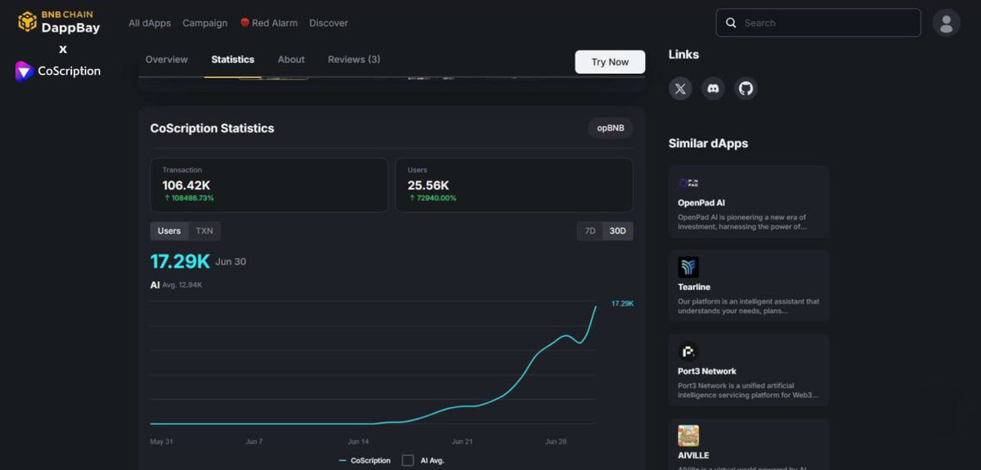Image resolution: width=981 pixels, height=470 pixels.
Task: Click the Avg. 12.94K label
Action: (x=182, y=285)
